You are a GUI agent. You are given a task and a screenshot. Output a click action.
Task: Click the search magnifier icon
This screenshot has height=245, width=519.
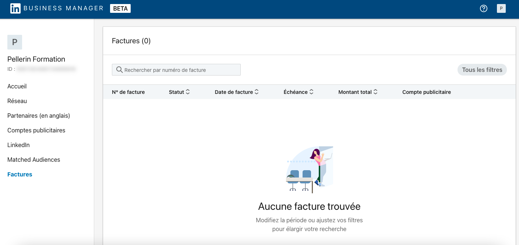[119, 70]
